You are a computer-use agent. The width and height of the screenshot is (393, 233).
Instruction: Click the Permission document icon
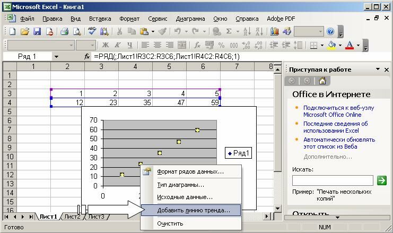50,32
